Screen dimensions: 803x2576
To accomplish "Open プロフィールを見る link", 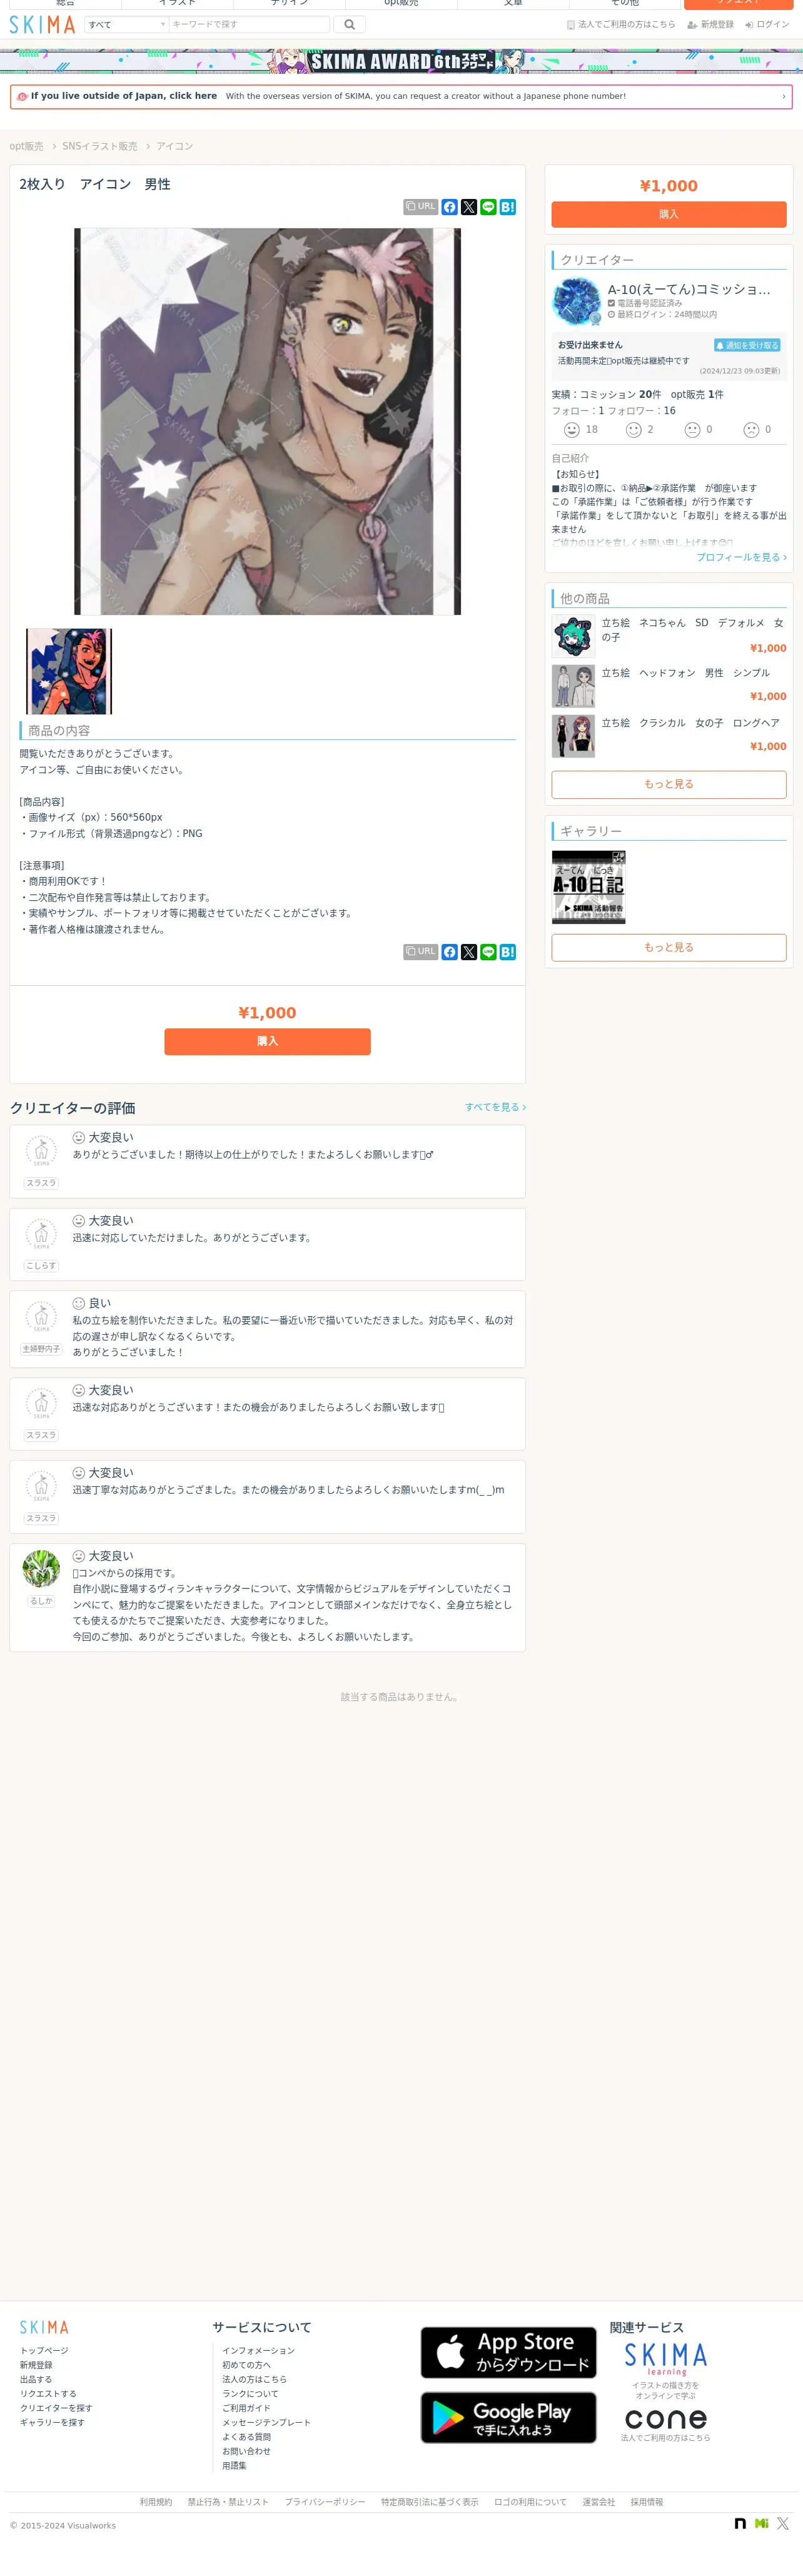I will (x=742, y=557).
